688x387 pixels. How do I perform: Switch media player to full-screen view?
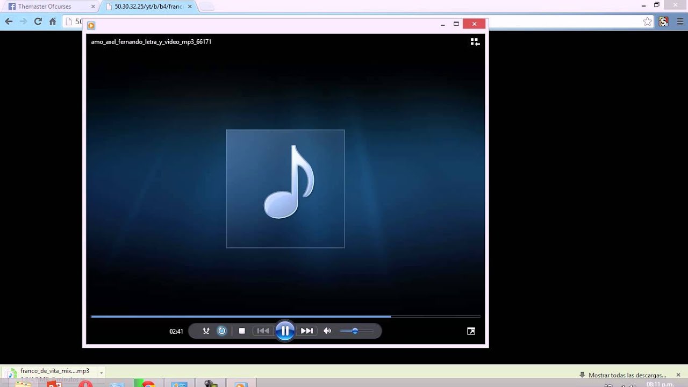pyautogui.click(x=471, y=331)
